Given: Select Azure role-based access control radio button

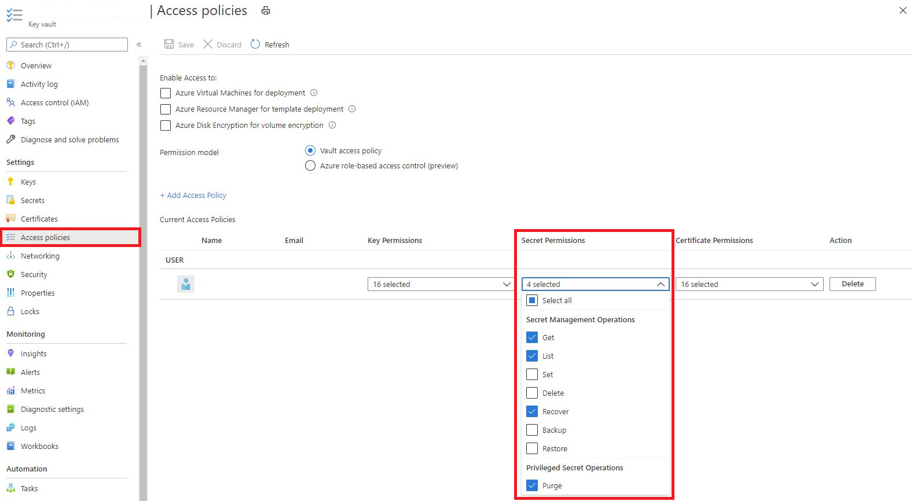Looking at the screenshot, I should (310, 165).
